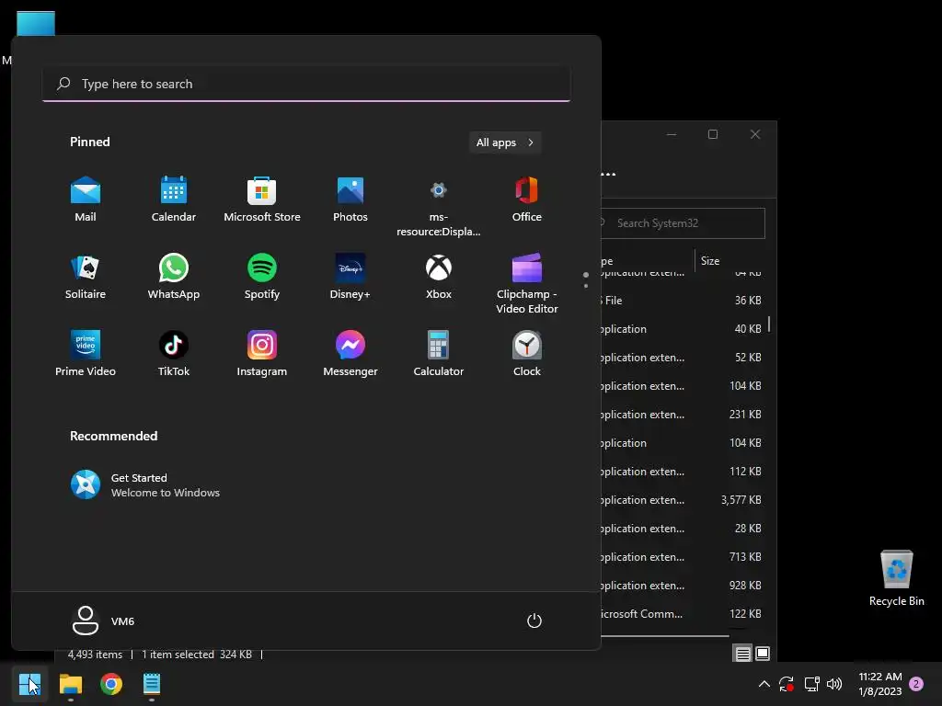Screen dimensions: 942x706
Task: Click the Start menu search box
Action: tap(306, 84)
